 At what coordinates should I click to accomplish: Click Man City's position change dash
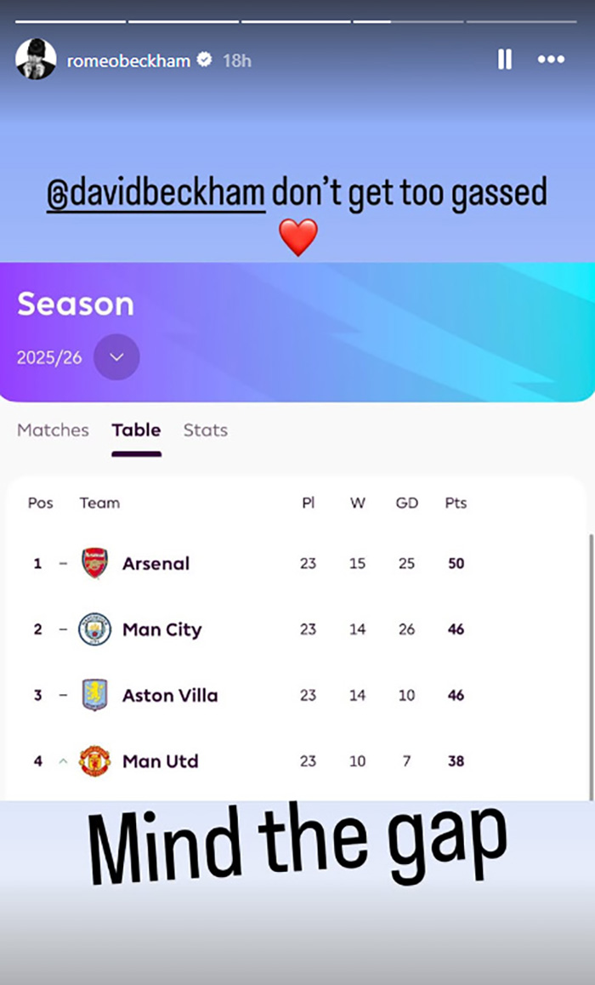61,629
